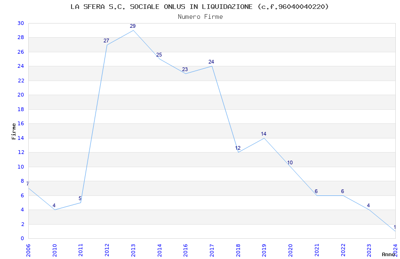Select the data label 24 for 2017
Screen dimensions: 400x259
pos(211,62)
